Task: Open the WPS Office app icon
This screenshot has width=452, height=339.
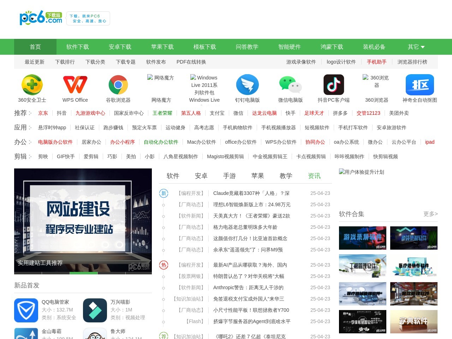Action: point(75,85)
